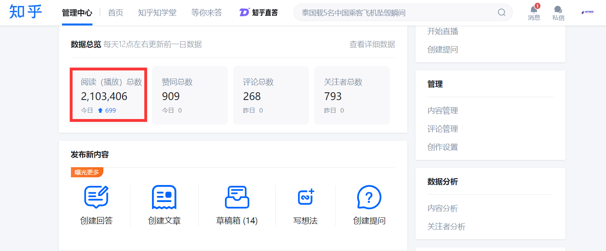606x251 pixels.
Task: Click the 创建文章 article icon
Action: (164, 197)
